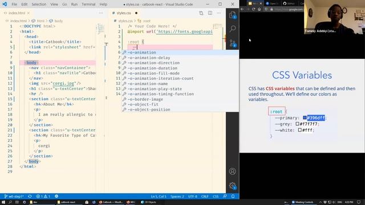Click the styles.css breadcrumb item

[123, 21]
